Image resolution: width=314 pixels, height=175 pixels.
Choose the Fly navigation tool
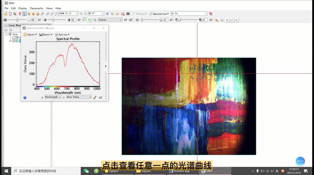coord(33,14)
